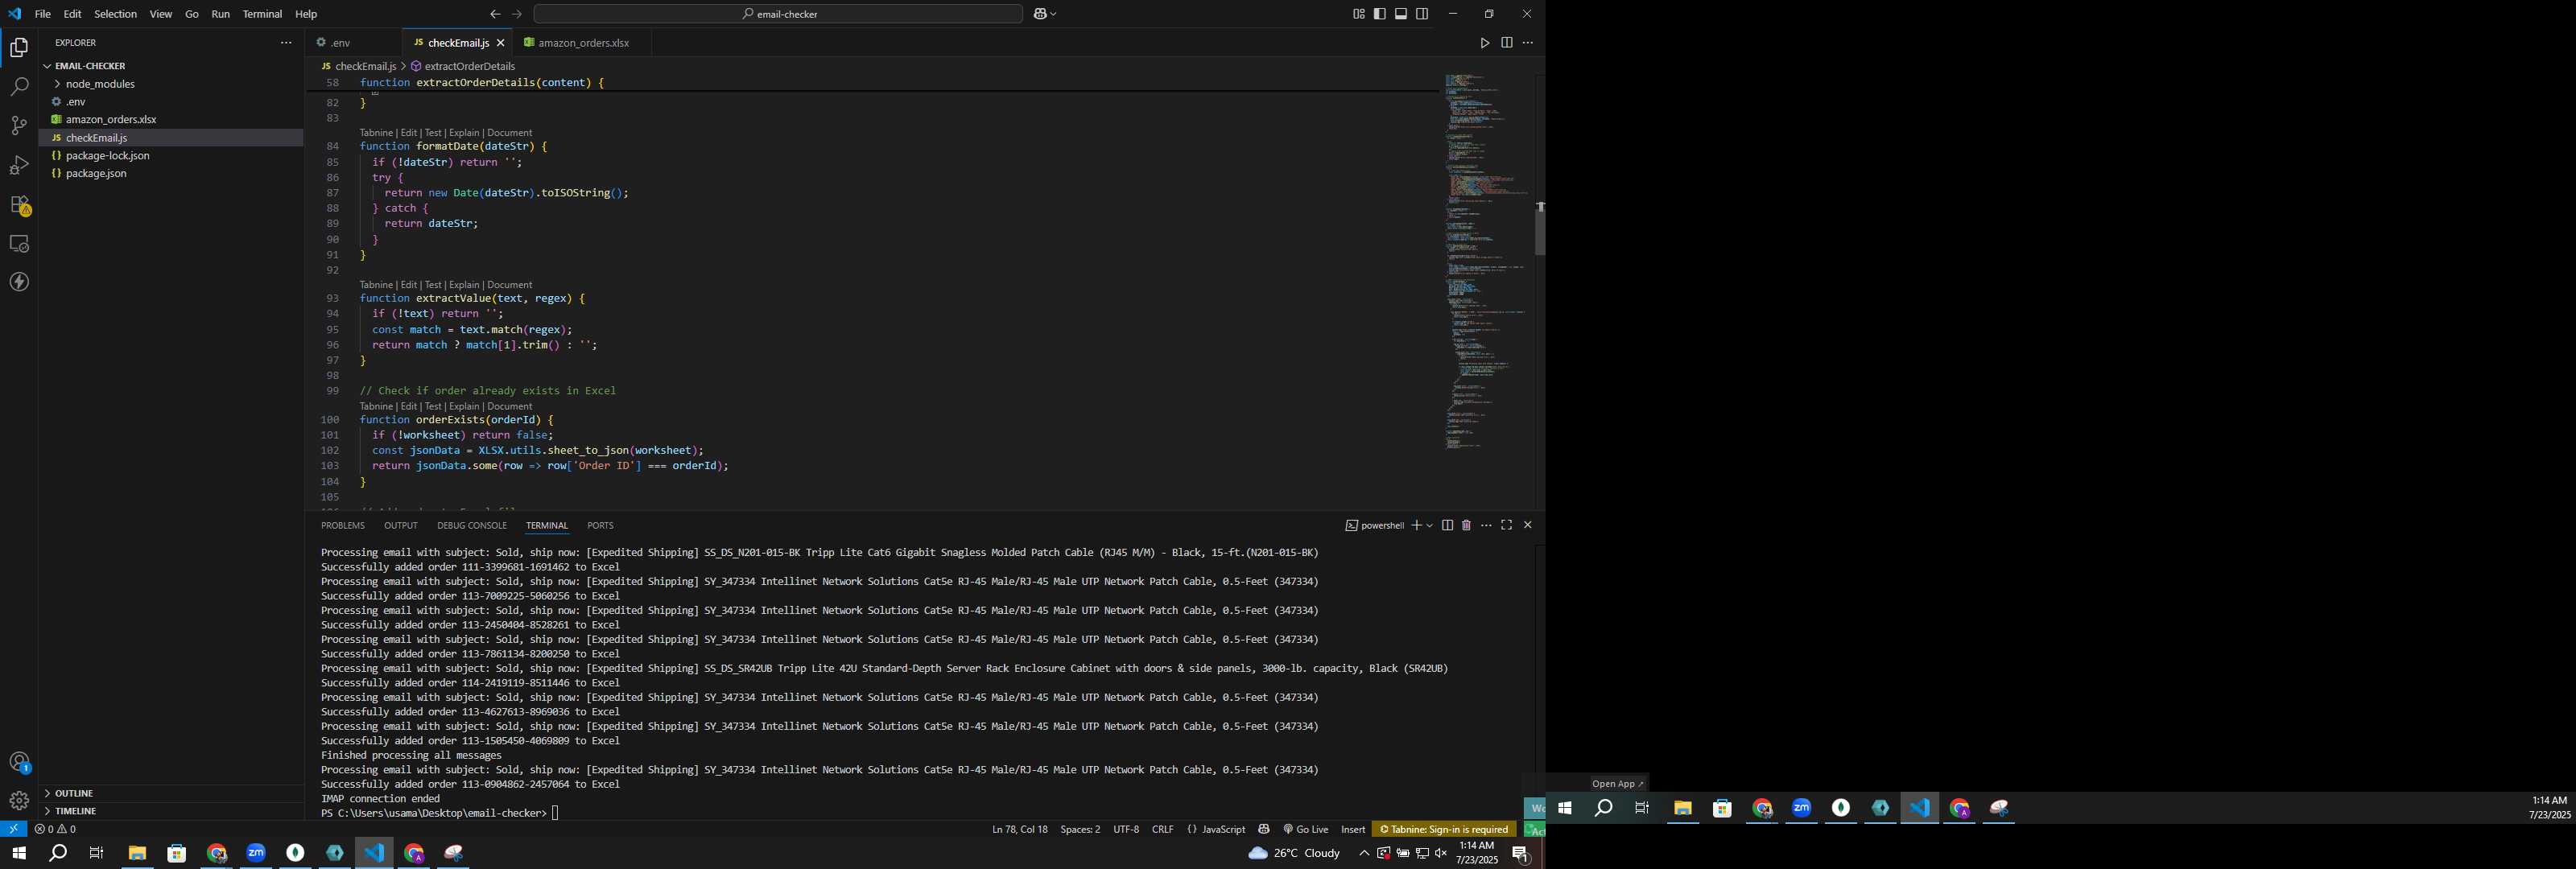Expand the OUTLINE section
The width and height of the screenshot is (2576, 869).
171,793
